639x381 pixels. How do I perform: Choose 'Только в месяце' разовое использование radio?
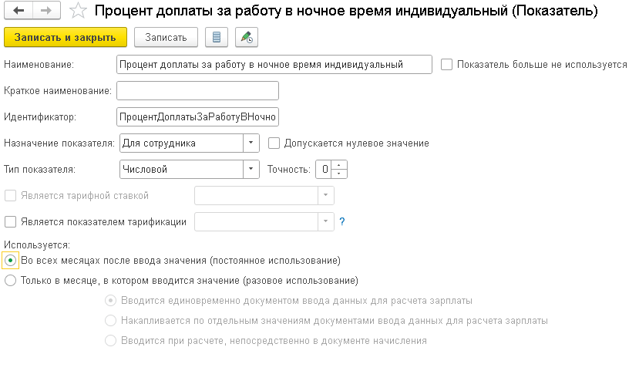point(10,281)
